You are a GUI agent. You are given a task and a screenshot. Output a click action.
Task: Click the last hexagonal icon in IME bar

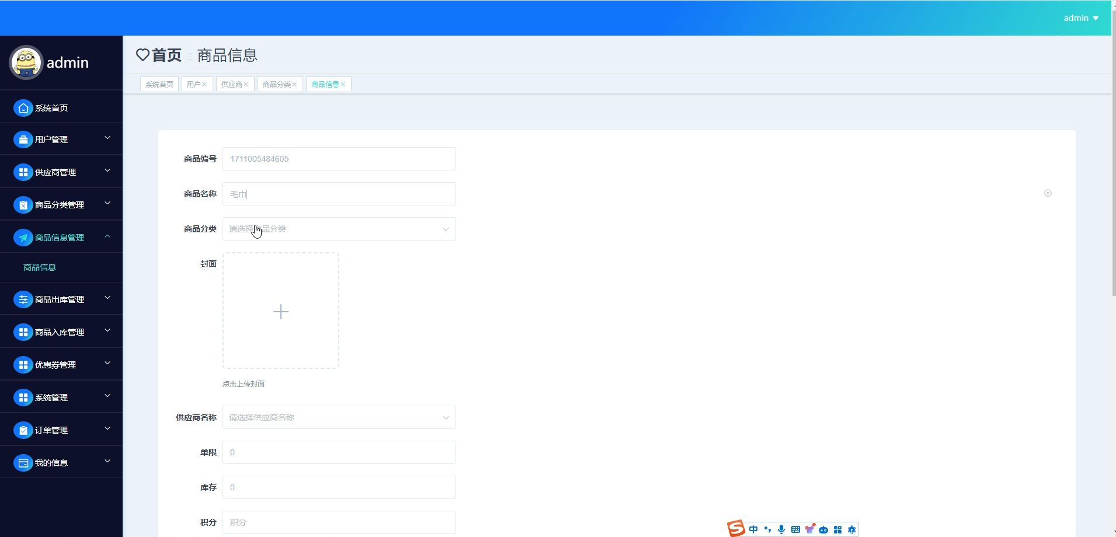851,530
